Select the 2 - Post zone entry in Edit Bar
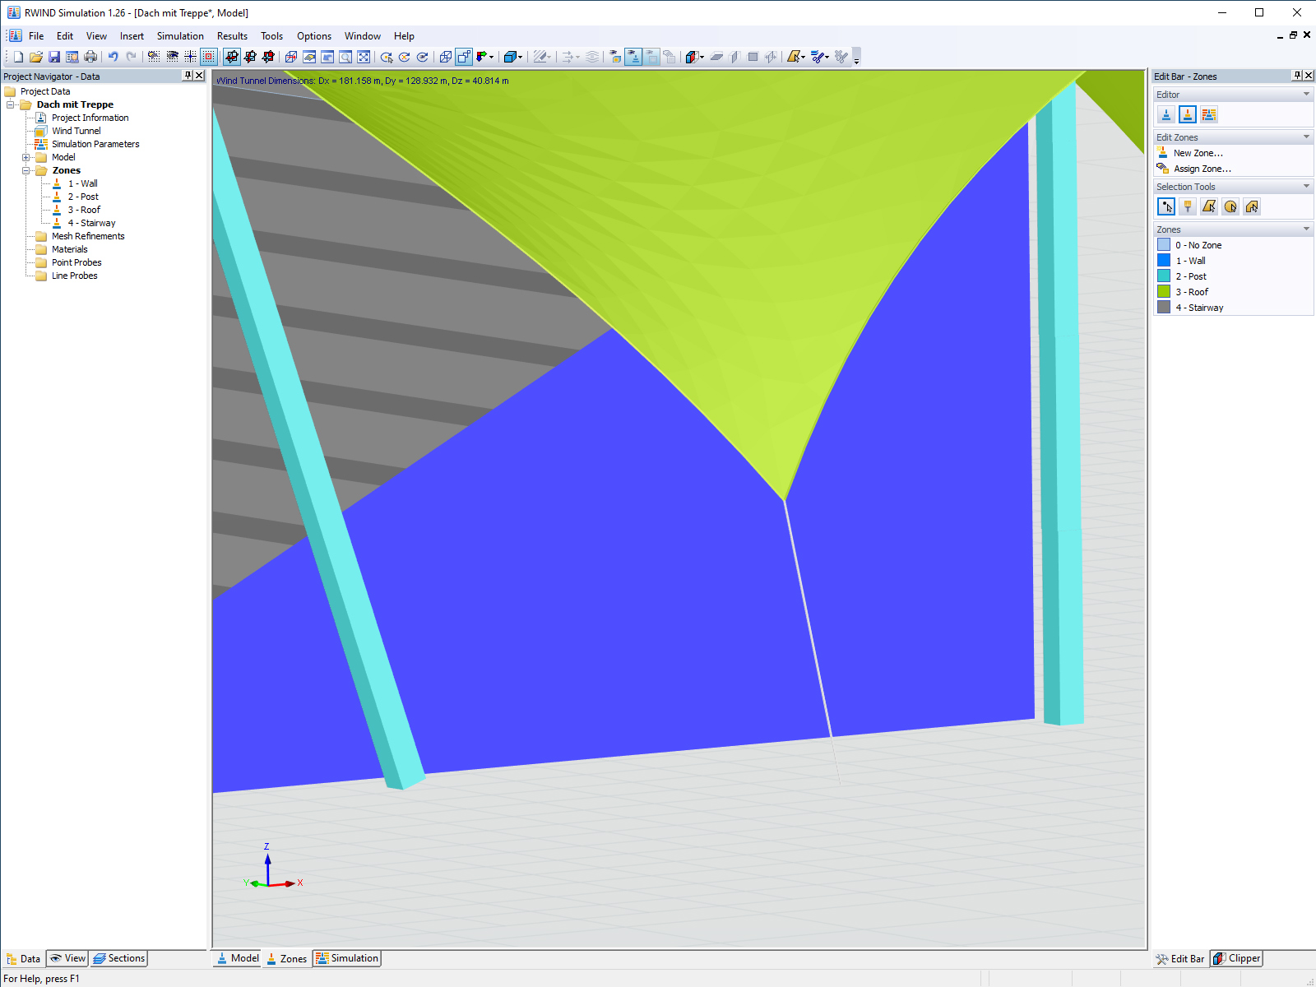Screen dimensions: 1316x987 pos(1190,276)
